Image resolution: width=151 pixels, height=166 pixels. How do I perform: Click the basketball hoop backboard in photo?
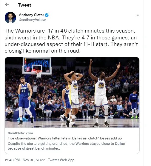[x=37, y=66]
